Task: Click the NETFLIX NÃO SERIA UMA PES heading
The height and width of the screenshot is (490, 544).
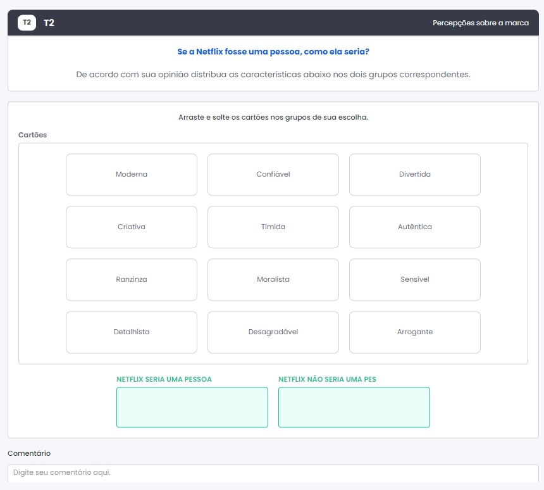Action: click(327, 379)
